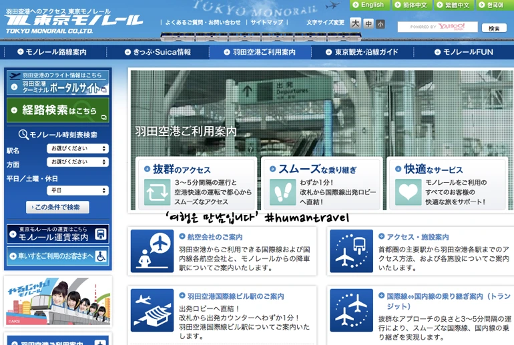Click この条件で検索 button
The width and height of the screenshot is (514, 345).
pos(57,207)
